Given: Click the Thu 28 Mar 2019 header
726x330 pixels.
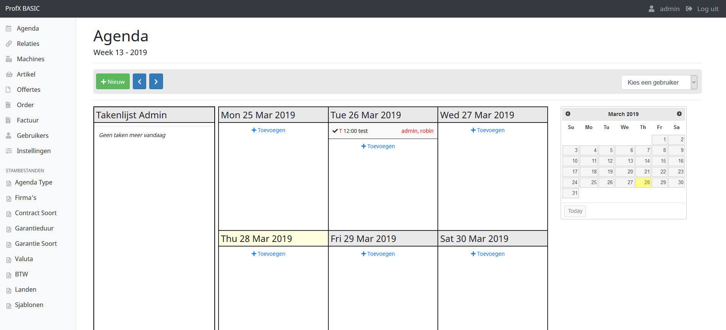Looking at the screenshot, I should coord(273,239).
